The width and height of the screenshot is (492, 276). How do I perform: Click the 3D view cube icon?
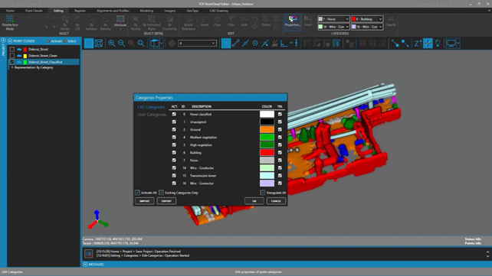tap(154, 43)
